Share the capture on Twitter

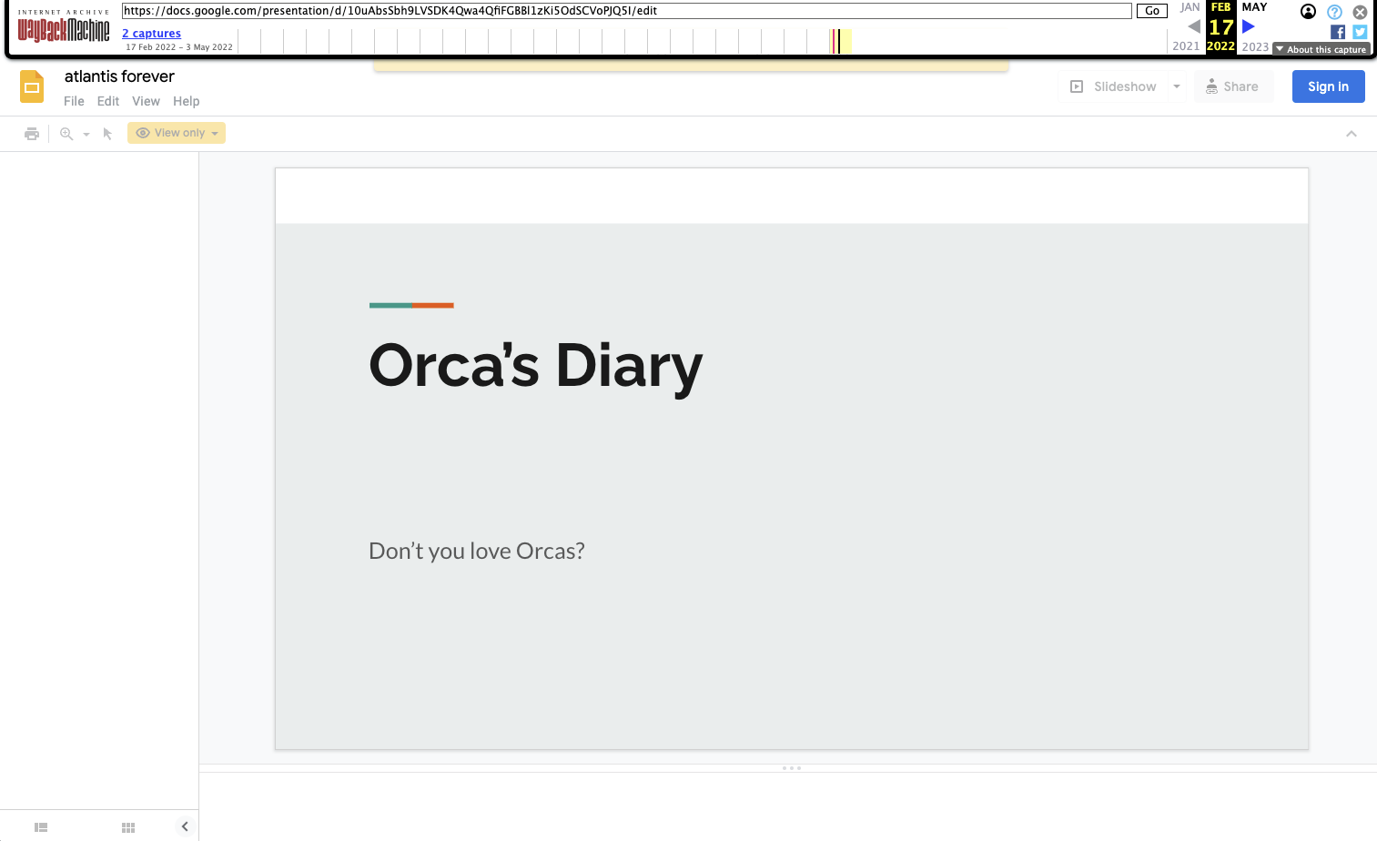point(1360,32)
